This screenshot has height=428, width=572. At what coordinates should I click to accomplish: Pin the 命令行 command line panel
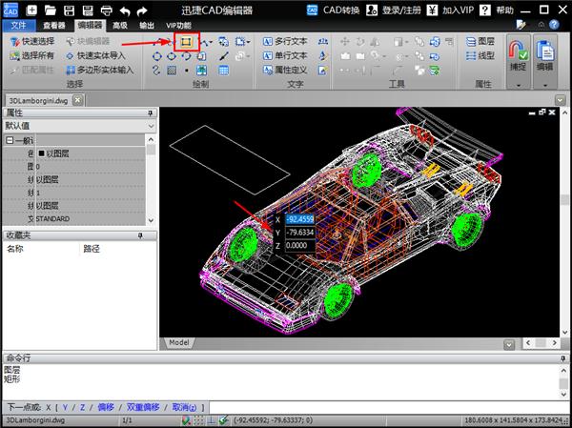click(562, 357)
